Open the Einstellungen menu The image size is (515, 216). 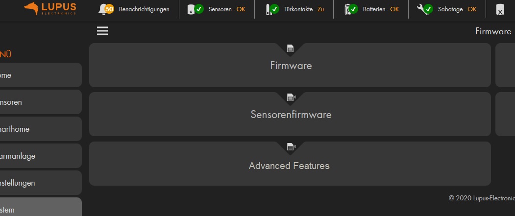click(40, 183)
